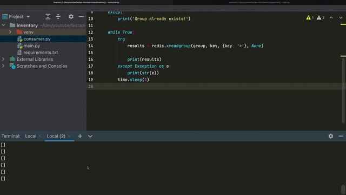Click line number 14 in gutter
Screen dimensions: 346x195
coord(91,45)
